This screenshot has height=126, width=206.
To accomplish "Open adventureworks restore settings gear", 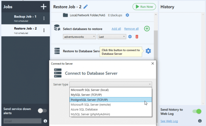I will click(130, 37).
